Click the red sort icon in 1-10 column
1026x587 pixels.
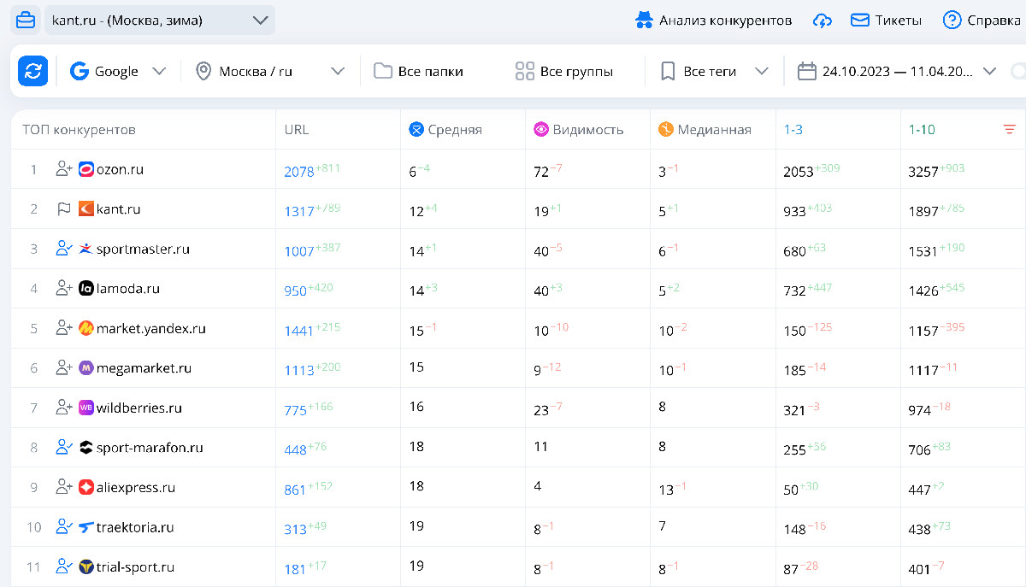pos(1010,130)
